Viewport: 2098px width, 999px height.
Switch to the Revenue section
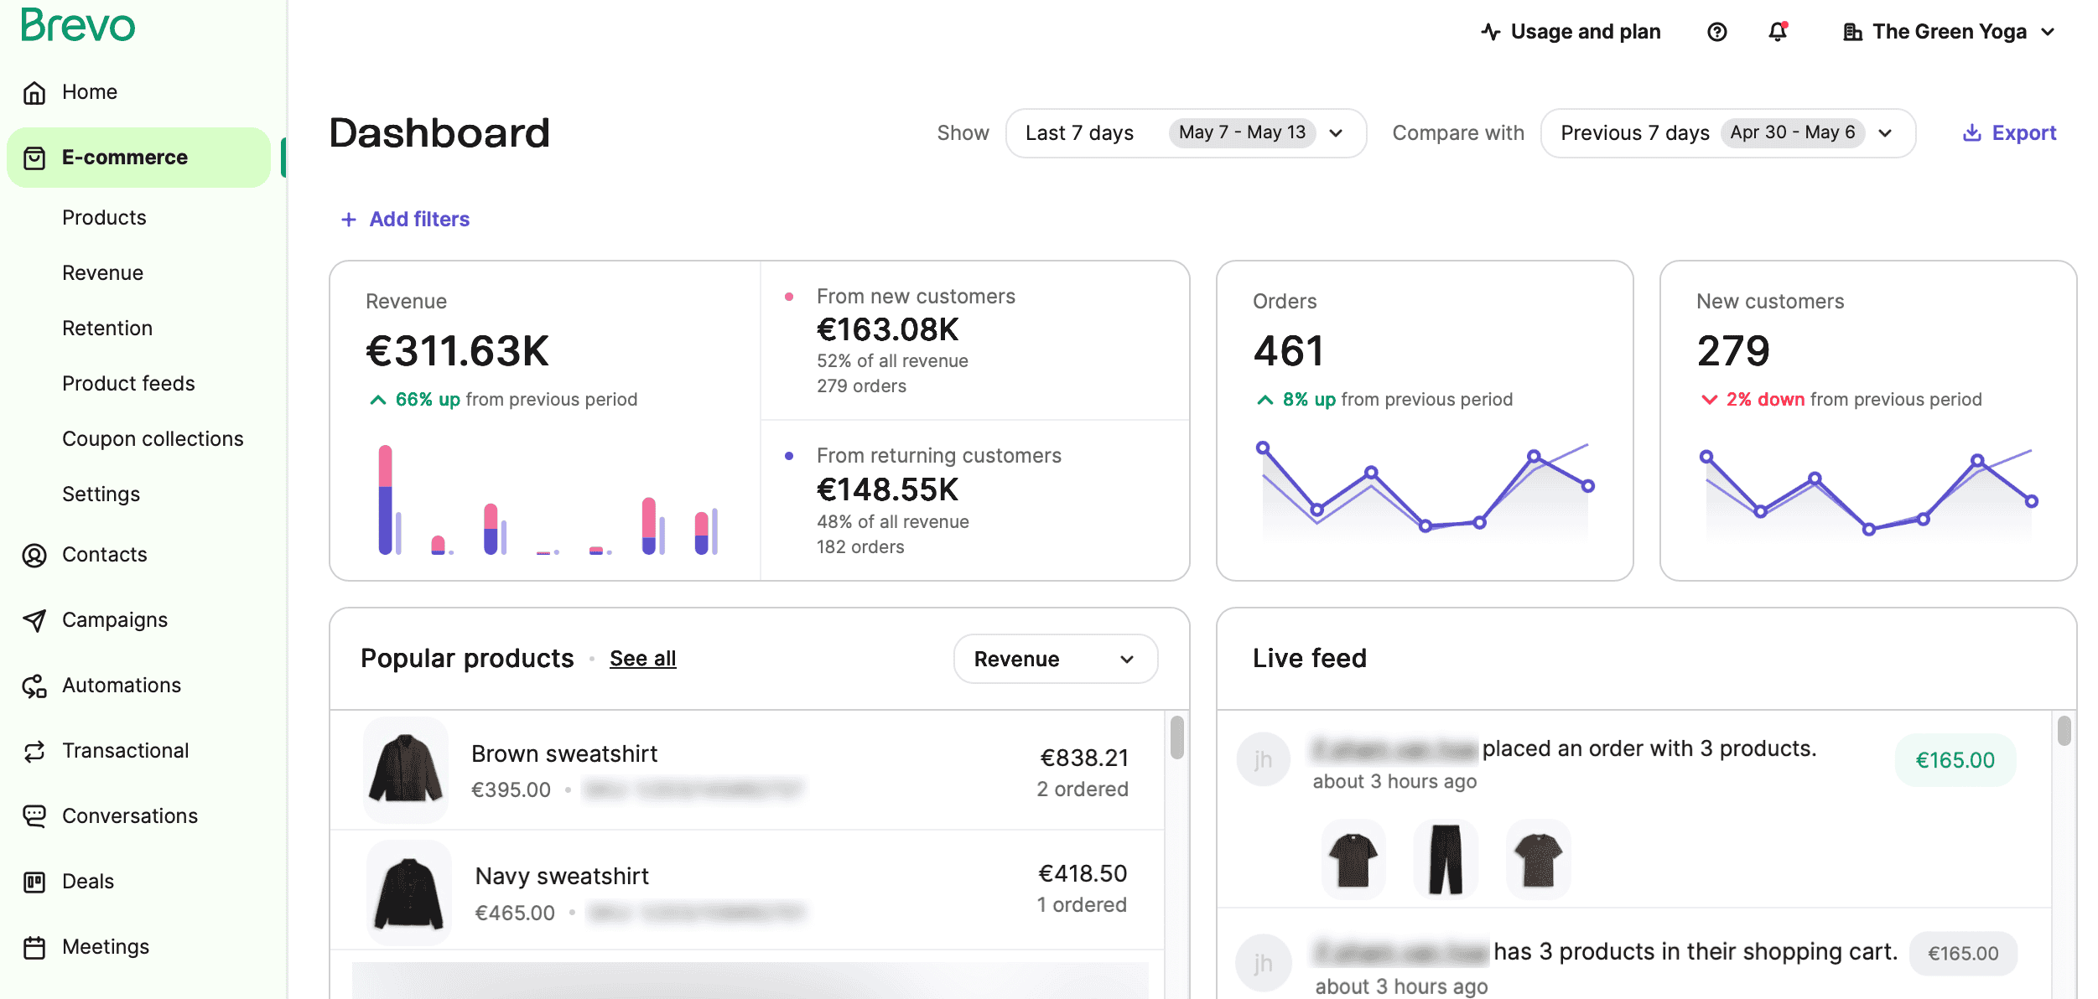pos(102,272)
